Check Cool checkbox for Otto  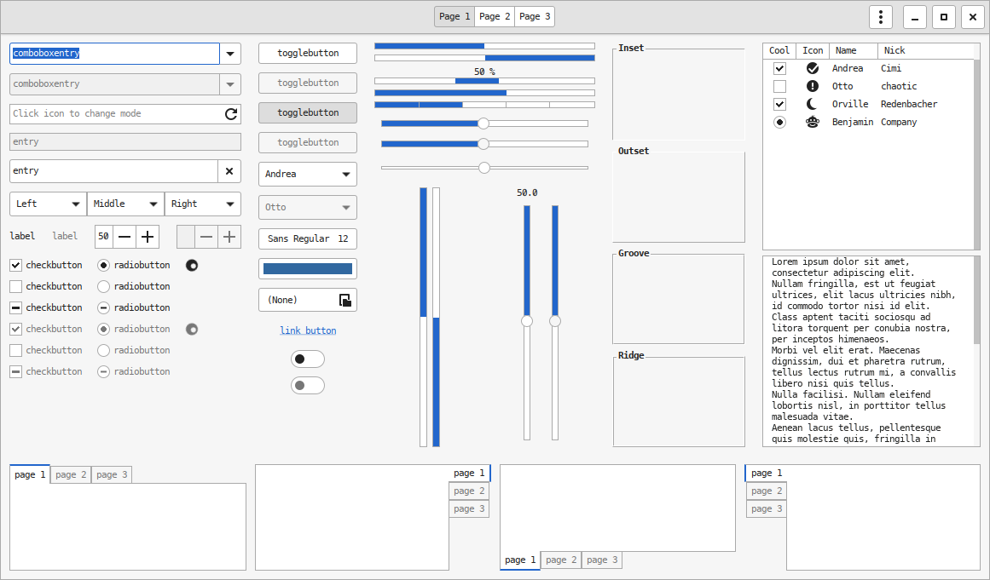779,86
